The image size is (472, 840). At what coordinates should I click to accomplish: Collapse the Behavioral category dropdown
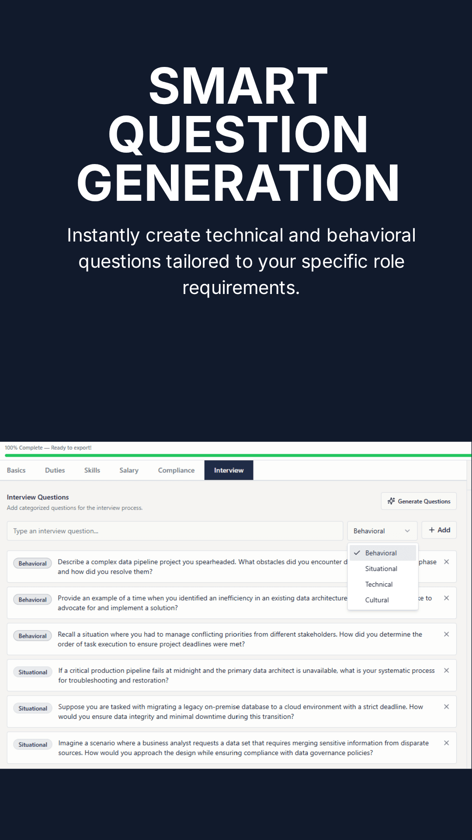(x=382, y=531)
